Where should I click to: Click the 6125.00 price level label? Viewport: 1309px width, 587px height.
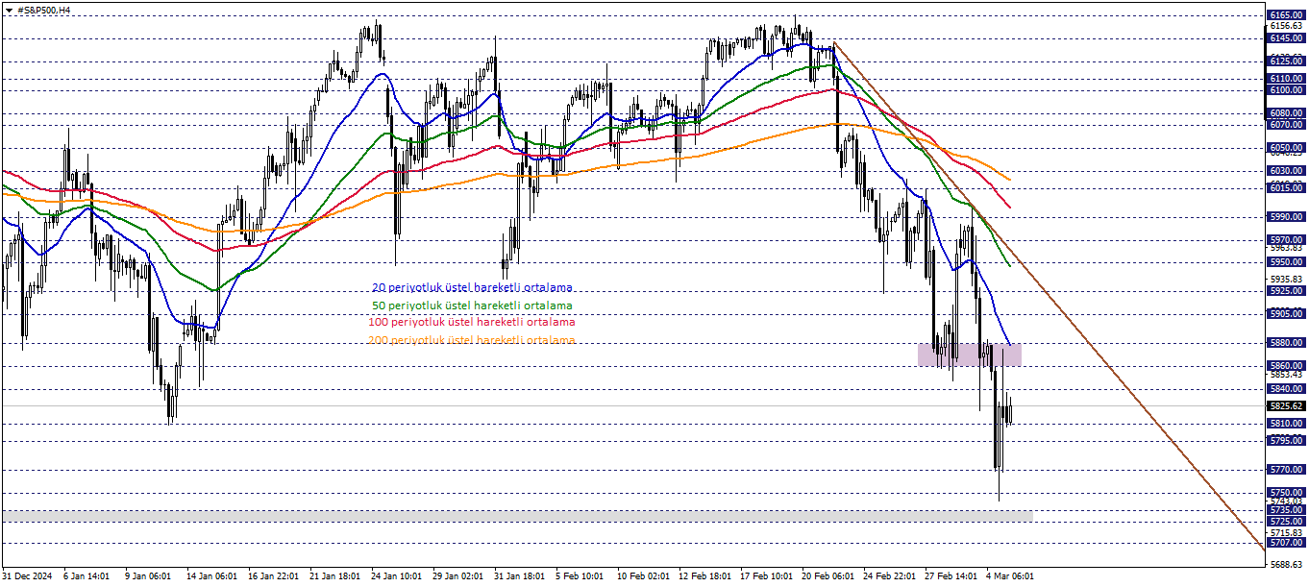[1286, 61]
